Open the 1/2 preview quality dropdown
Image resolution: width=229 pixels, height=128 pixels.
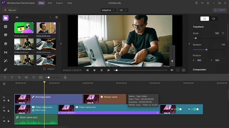pyautogui.click(x=123, y=10)
